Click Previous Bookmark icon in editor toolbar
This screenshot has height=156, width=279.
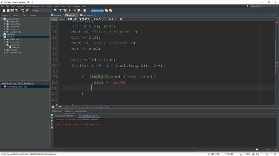pos(95,19)
